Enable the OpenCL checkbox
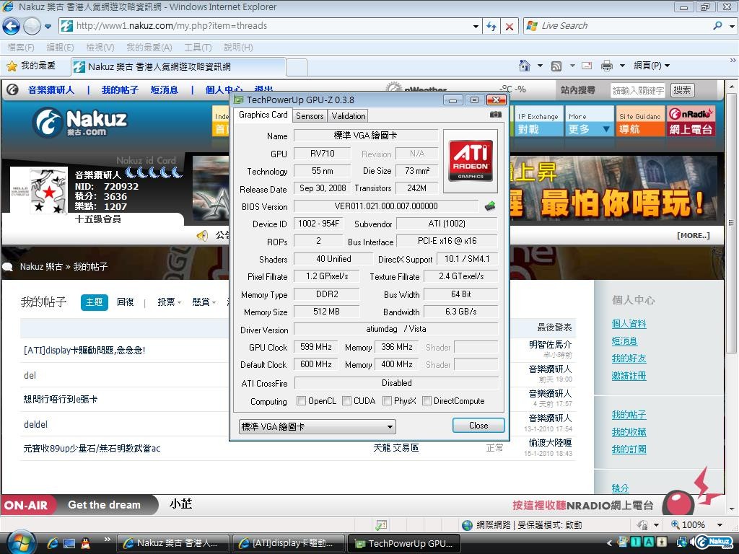Image resolution: width=739 pixels, height=554 pixels. coord(302,401)
